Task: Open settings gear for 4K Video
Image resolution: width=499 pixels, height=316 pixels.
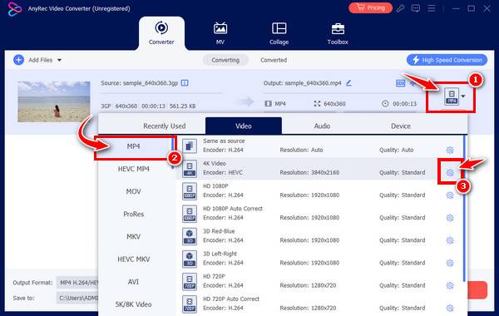Action: point(450,172)
